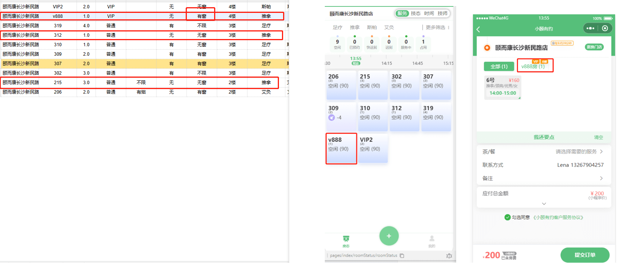The width and height of the screenshot is (617, 263).
Task: Click the 提交订单 submit button
Action: coord(585,255)
